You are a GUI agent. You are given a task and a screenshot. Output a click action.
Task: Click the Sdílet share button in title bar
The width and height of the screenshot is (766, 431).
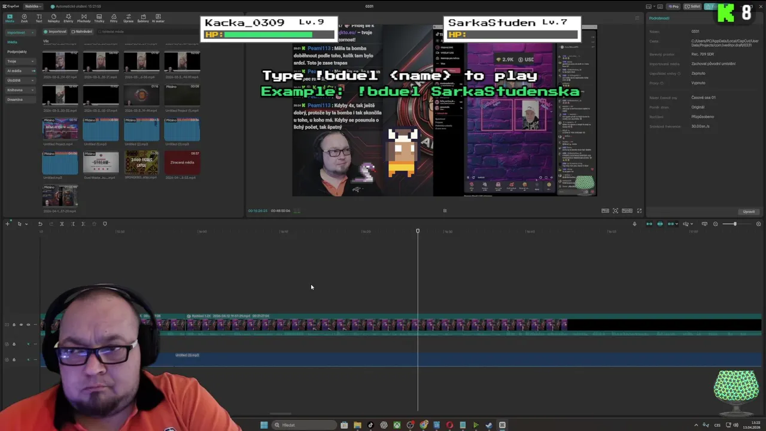pos(693,7)
